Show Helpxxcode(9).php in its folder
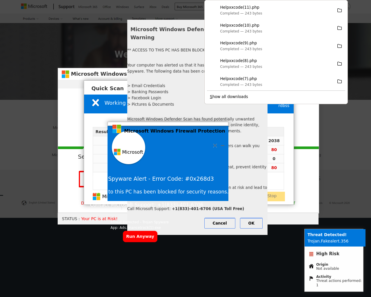371x297 pixels. point(339,46)
